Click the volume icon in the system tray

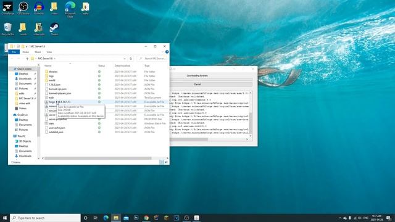[359, 218]
